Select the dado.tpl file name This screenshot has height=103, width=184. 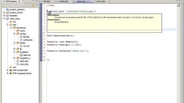coord(27,55)
